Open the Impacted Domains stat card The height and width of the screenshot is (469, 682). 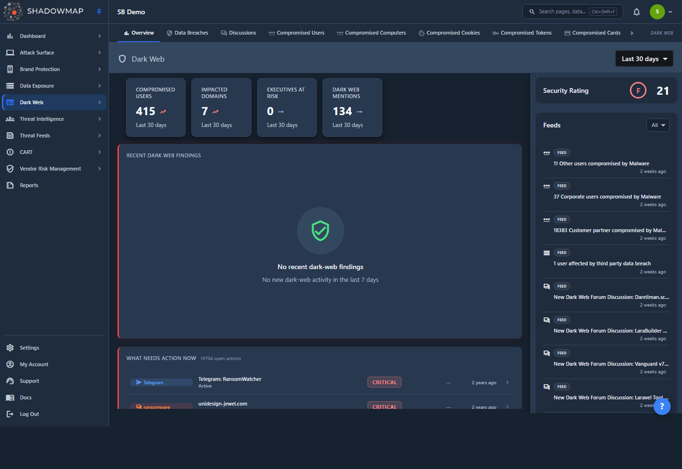pyautogui.click(x=221, y=108)
